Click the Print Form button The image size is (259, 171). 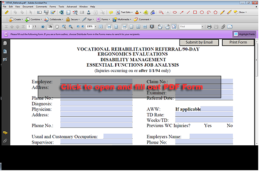pos(238,43)
